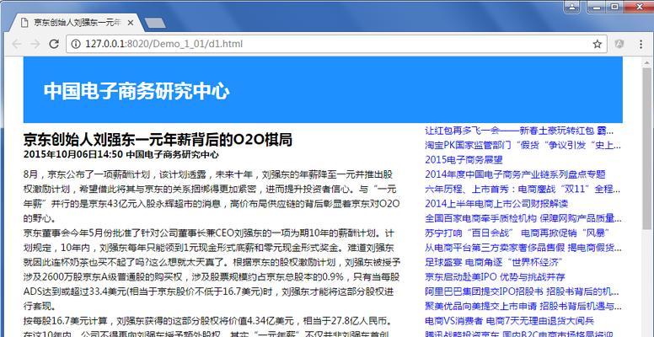This screenshot has width=654, height=337.
Task: Click the paragraph starting 京东董事会今年5月份
Action: 212,270
